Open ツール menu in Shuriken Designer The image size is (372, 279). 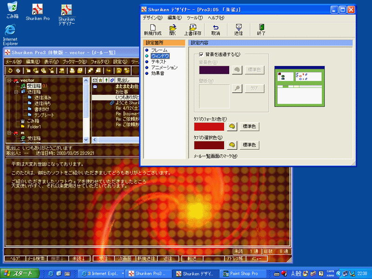tap(194, 18)
